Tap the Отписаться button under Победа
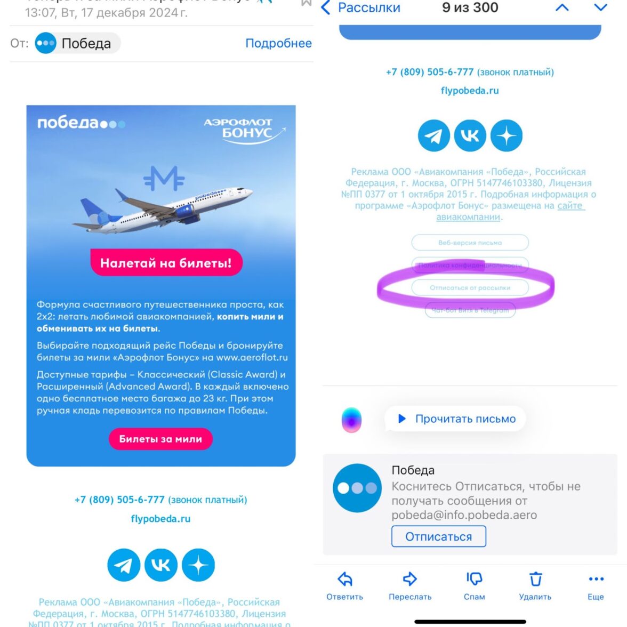This screenshot has height=627, width=627. point(439,536)
